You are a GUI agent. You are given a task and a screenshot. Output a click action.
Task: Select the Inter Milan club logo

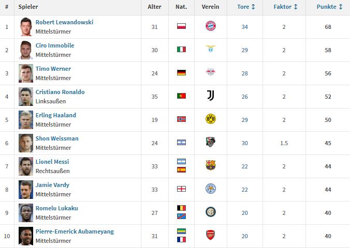pos(211,212)
